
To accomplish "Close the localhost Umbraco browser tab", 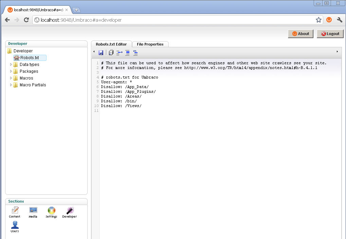I will [x=67, y=10].
